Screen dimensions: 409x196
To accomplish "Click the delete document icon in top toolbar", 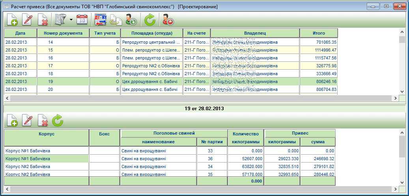I will 42,19.
